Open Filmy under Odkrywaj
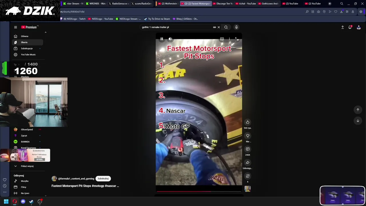 pos(27,187)
